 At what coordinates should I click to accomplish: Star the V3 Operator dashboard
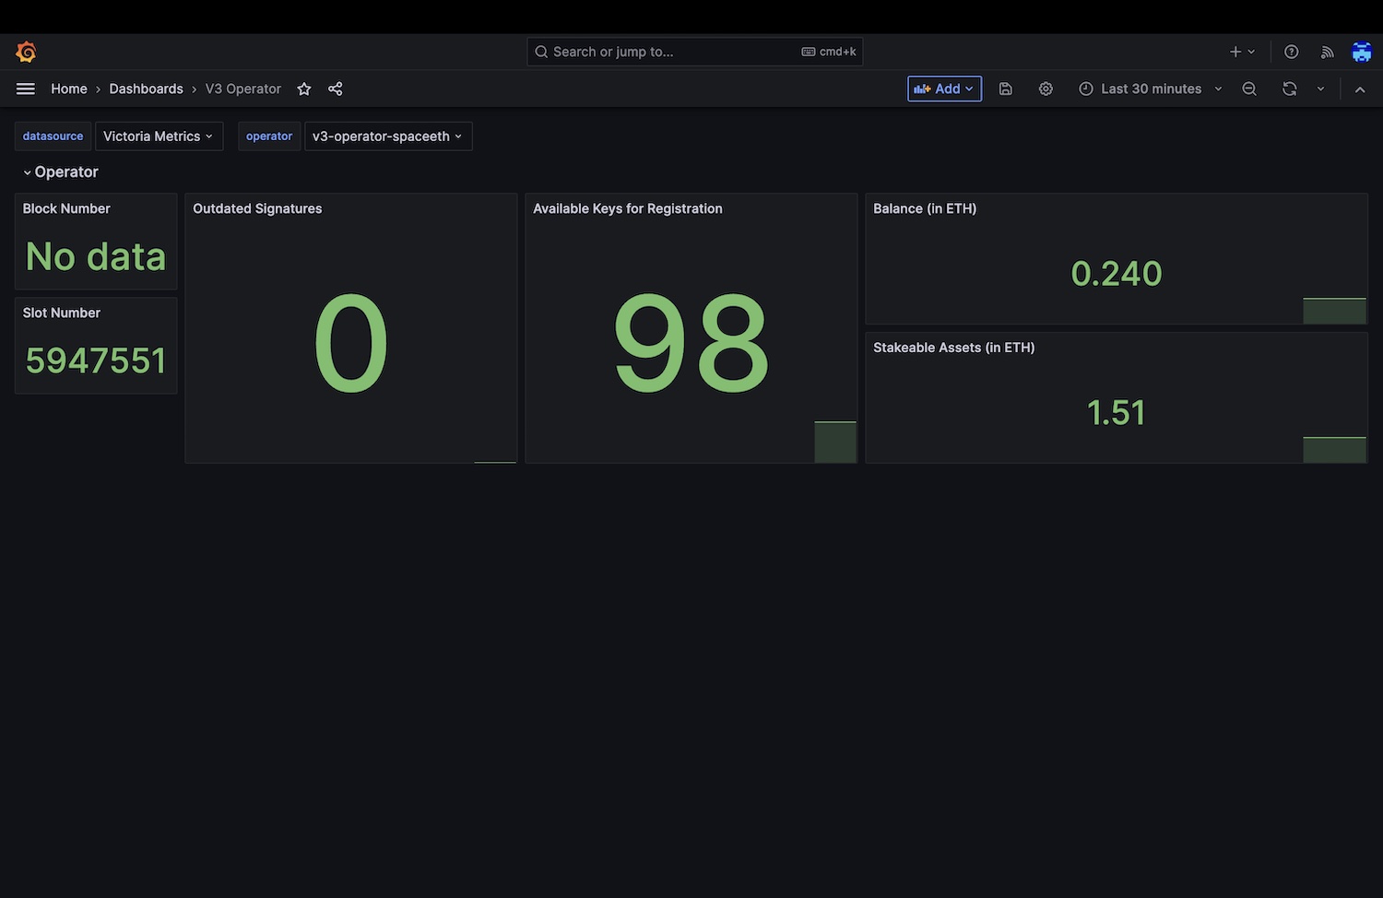point(304,89)
